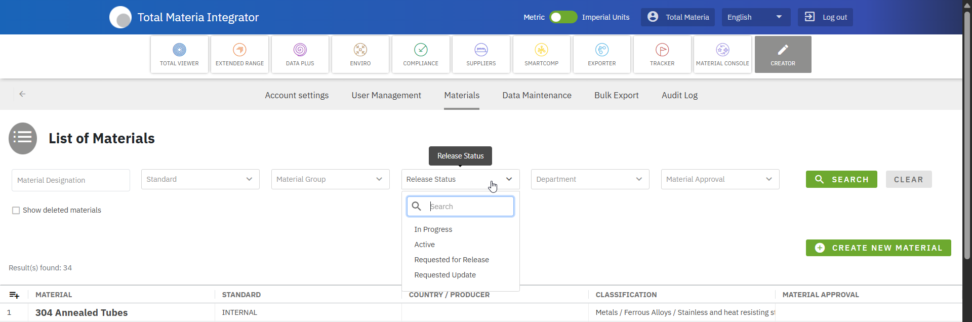Open the English language selector
This screenshot has height=322, width=972.
pyautogui.click(x=754, y=17)
